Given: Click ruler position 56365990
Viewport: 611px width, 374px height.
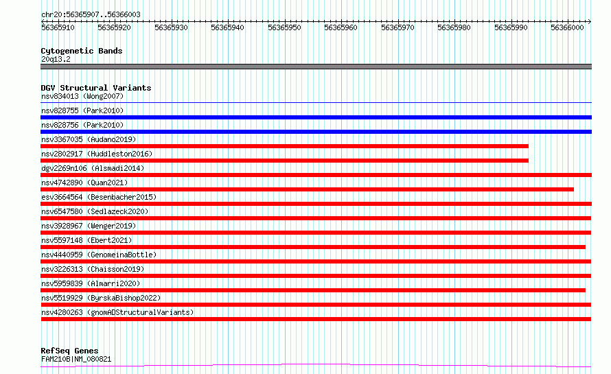Looking at the screenshot, I should click(511, 27).
